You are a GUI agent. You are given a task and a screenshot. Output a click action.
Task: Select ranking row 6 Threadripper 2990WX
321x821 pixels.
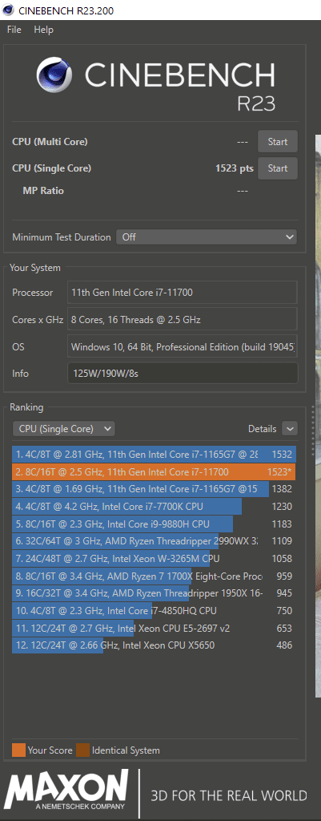pos(154,541)
